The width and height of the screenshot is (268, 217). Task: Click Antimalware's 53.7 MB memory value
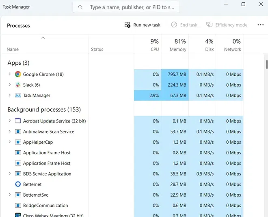[178, 132]
